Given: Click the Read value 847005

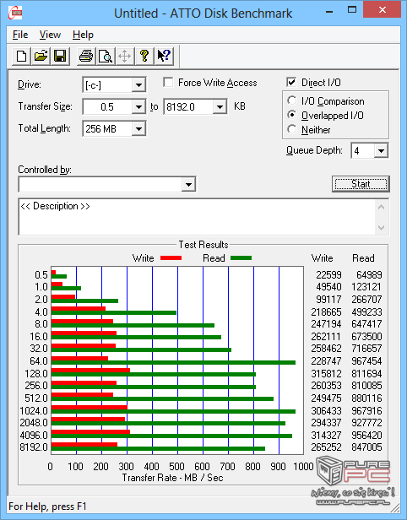Looking at the screenshot, I should point(366,447).
